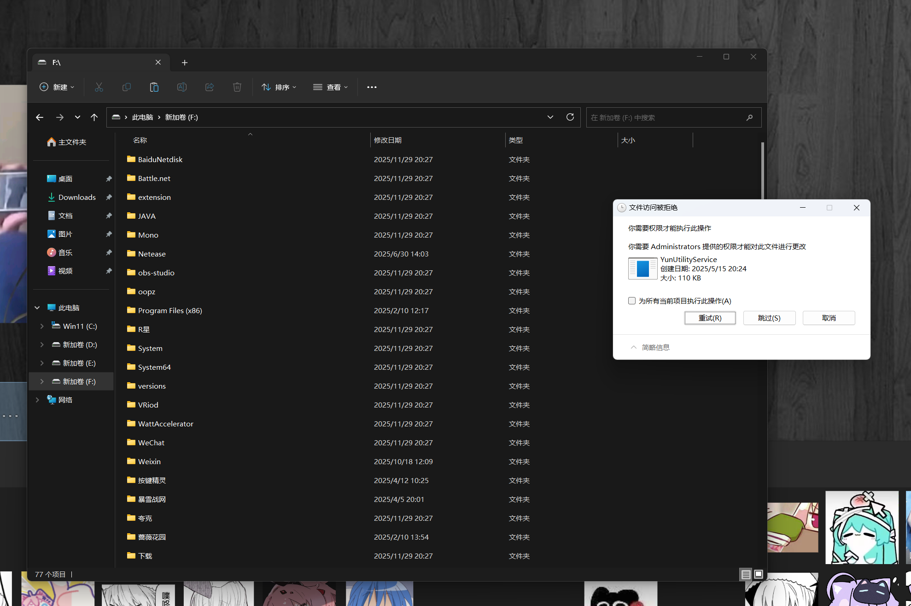Open the 排序 sort dropdown
This screenshot has height=606, width=911.
(279, 87)
